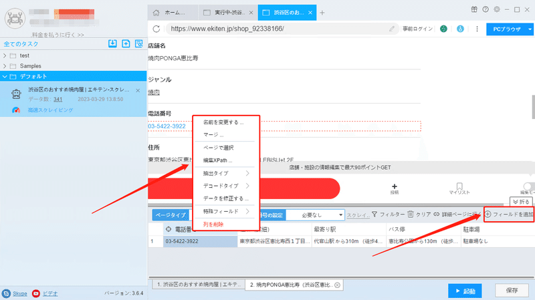
Task: Open the 高速スクレイピング link
Action: [51, 110]
